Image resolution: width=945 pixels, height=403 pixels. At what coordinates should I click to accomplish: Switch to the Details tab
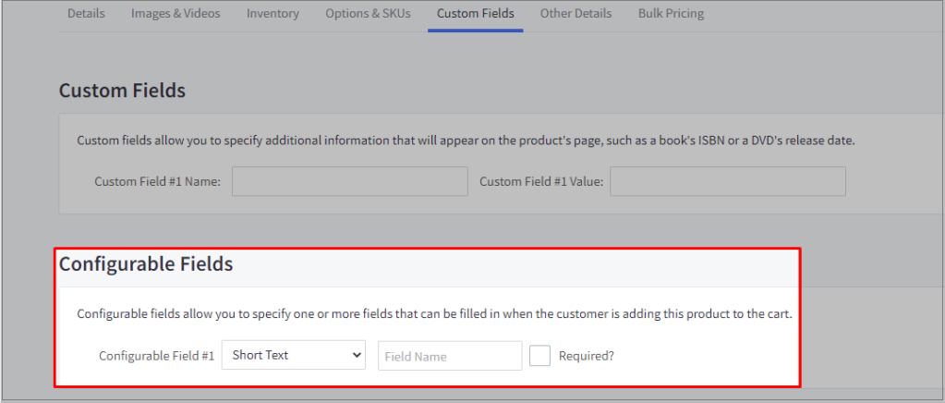point(87,14)
